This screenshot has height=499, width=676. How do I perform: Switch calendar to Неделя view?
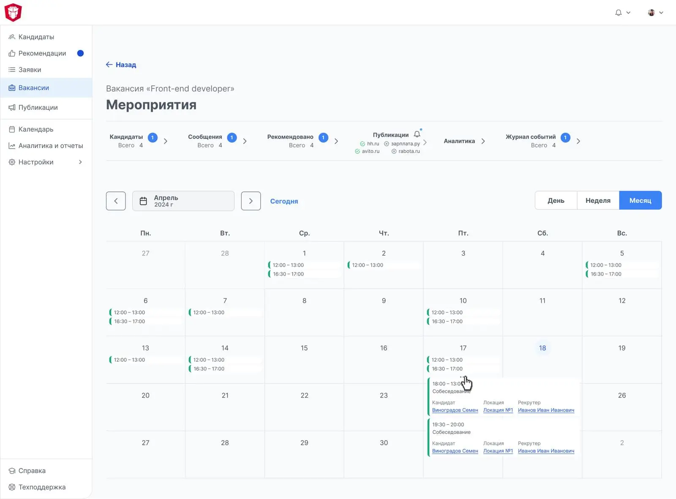click(x=598, y=201)
